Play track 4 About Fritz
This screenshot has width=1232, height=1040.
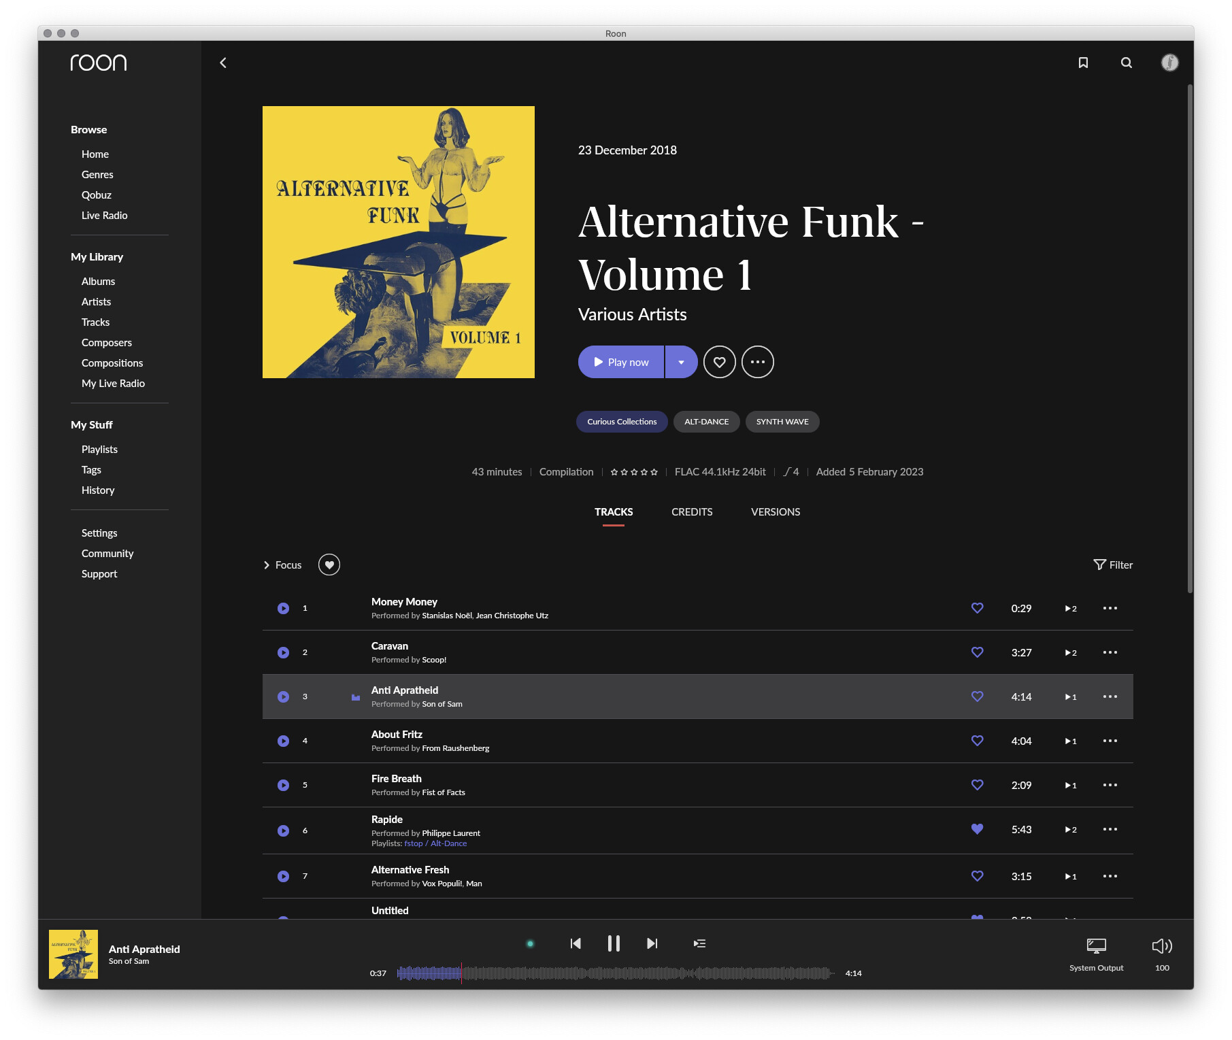[x=283, y=741]
